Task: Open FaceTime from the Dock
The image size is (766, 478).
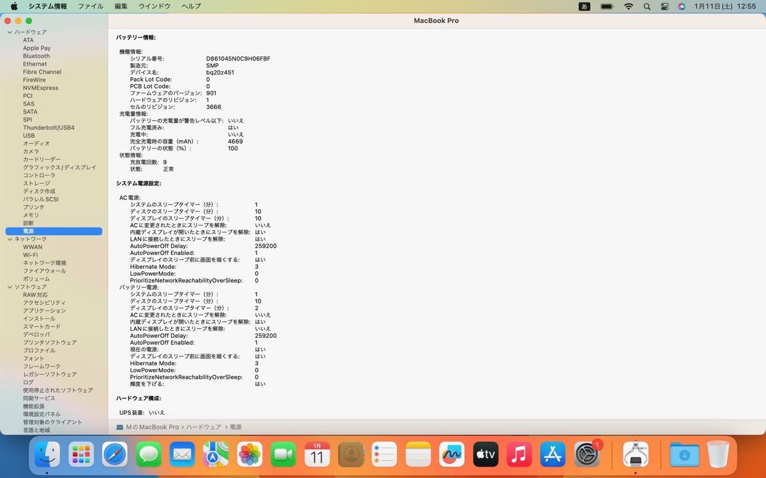Action: (x=283, y=454)
